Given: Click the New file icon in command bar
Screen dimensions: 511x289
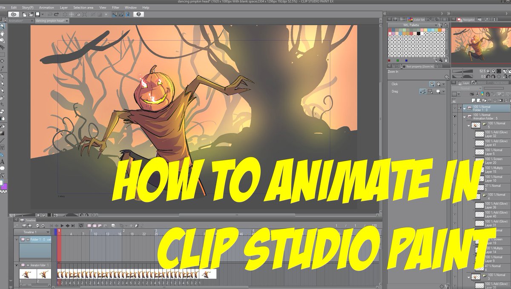Looking at the screenshot, I should click(x=25, y=14).
